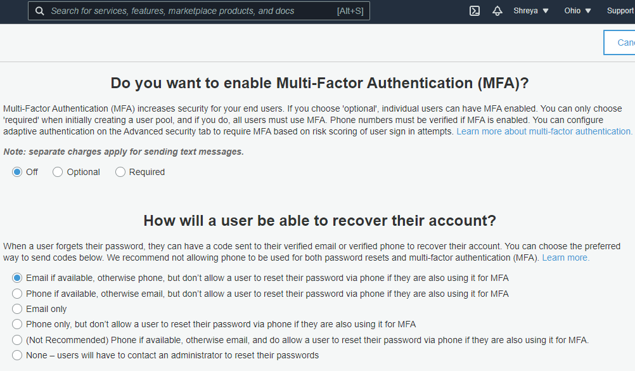Click the AWS services search field

click(x=190, y=11)
